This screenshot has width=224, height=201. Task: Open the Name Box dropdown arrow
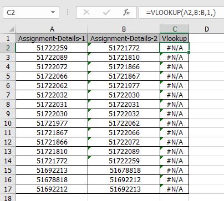[53, 12]
